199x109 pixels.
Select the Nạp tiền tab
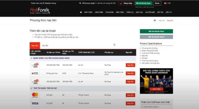[35, 46]
